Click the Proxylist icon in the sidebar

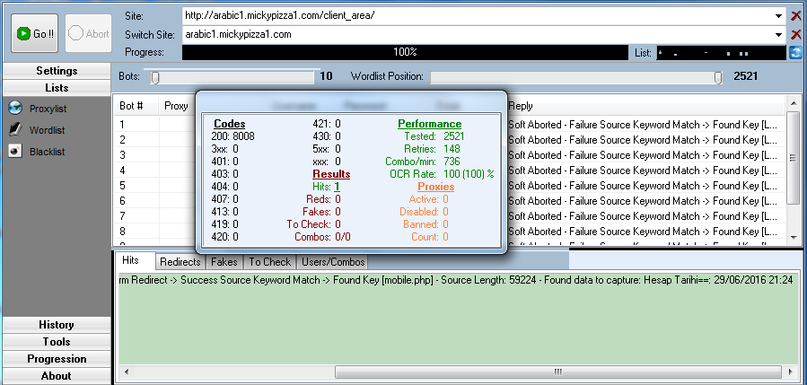[15, 109]
